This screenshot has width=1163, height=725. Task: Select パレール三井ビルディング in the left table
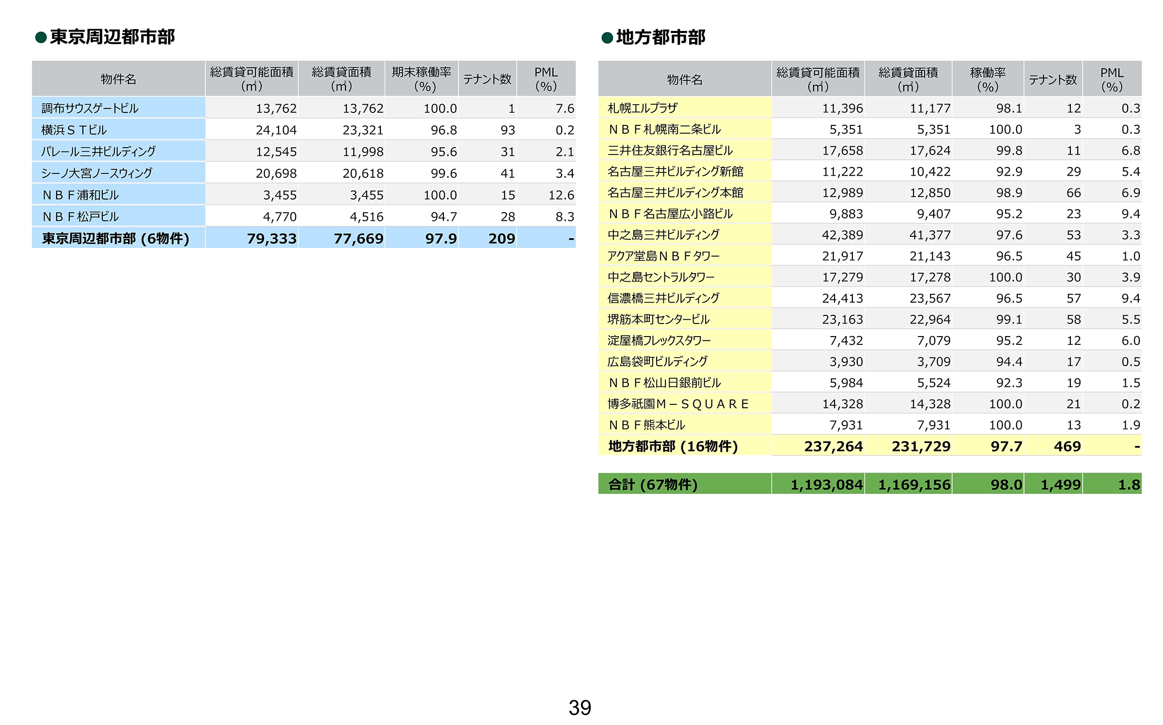click(98, 152)
